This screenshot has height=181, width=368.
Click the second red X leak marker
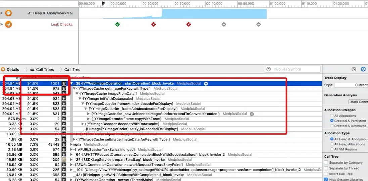(189, 24)
